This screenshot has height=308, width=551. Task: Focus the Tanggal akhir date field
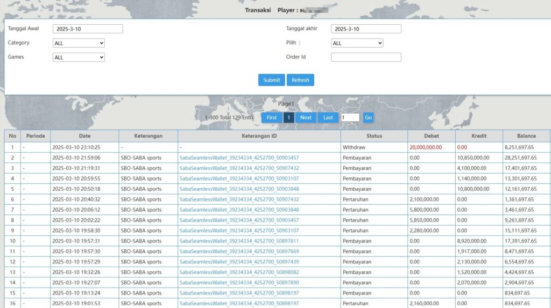click(366, 29)
